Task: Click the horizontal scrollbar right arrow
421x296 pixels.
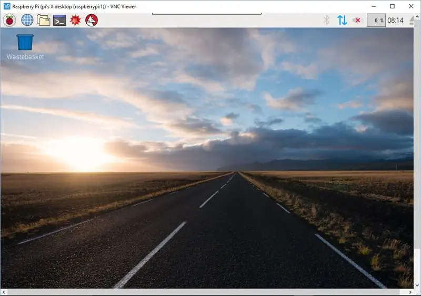Action: (x=410, y=292)
